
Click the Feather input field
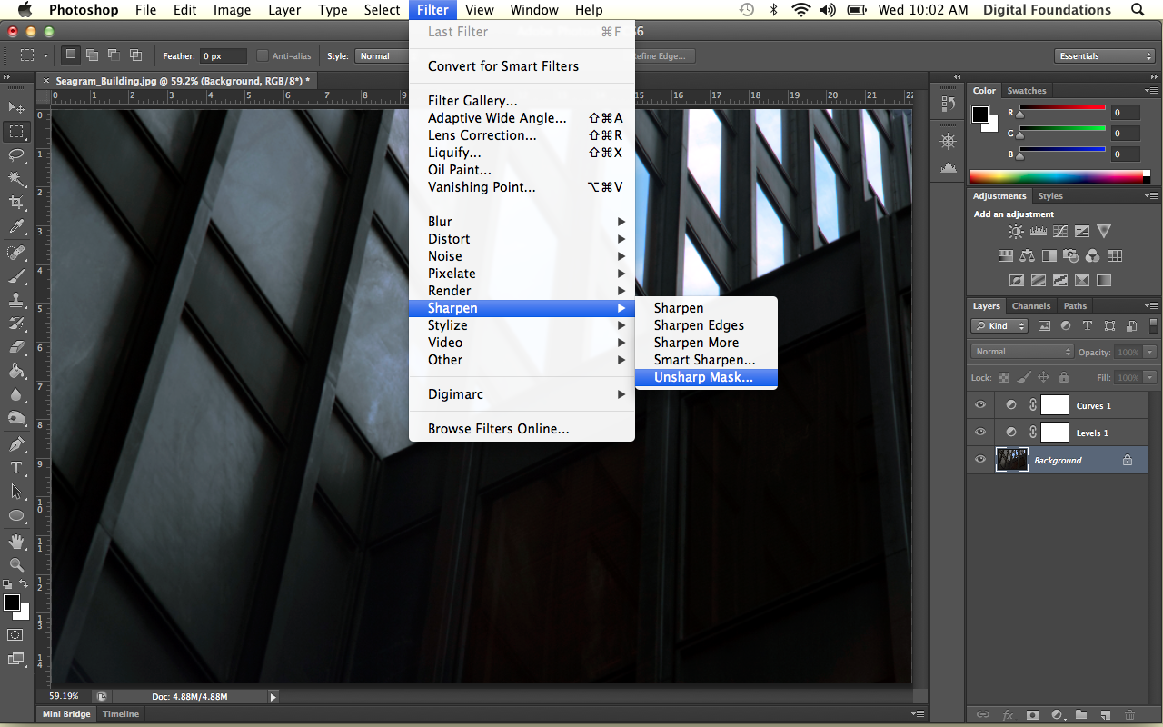(x=222, y=56)
